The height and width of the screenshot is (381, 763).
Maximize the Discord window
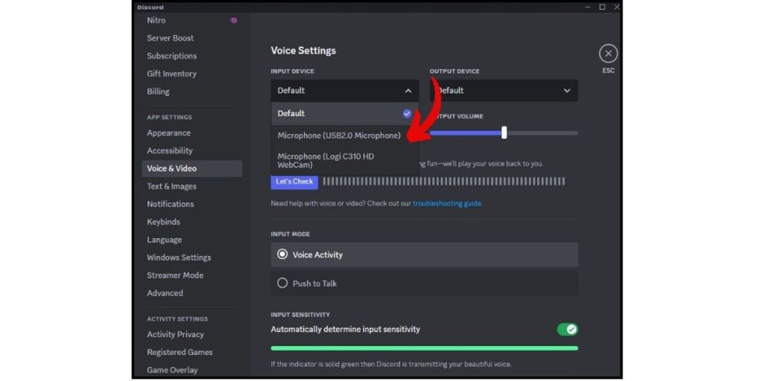point(602,7)
